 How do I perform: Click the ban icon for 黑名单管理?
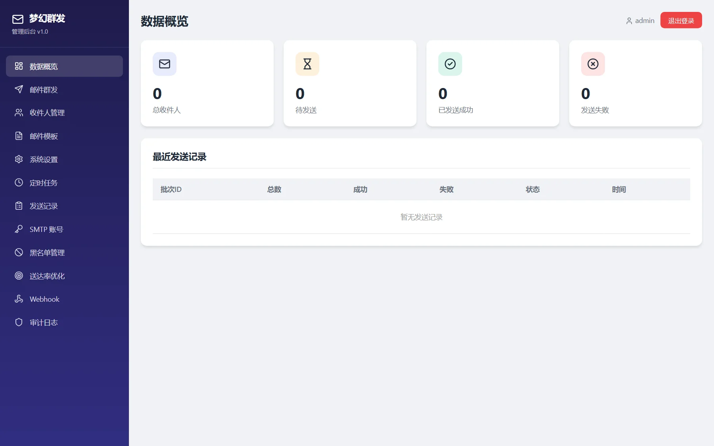(x=19, y=252)
